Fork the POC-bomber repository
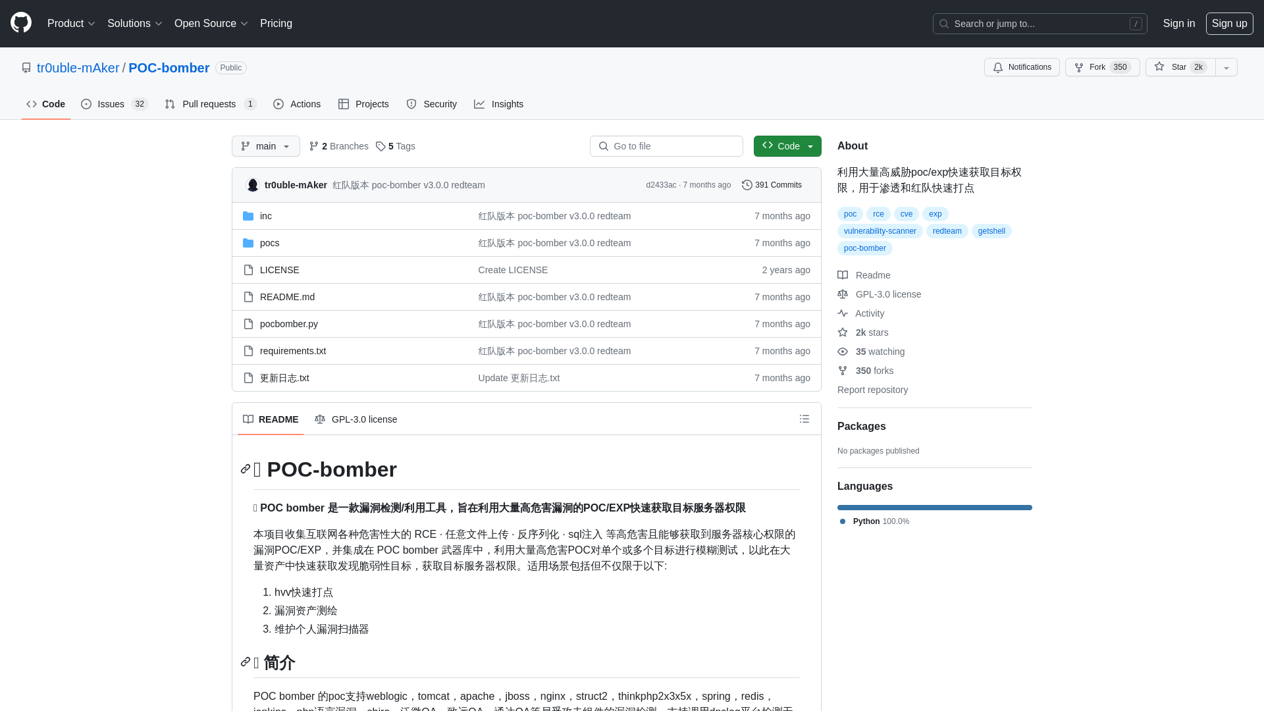Image resolution: width=1264 pixels, height=711 pixels. tap(1102, 67)
